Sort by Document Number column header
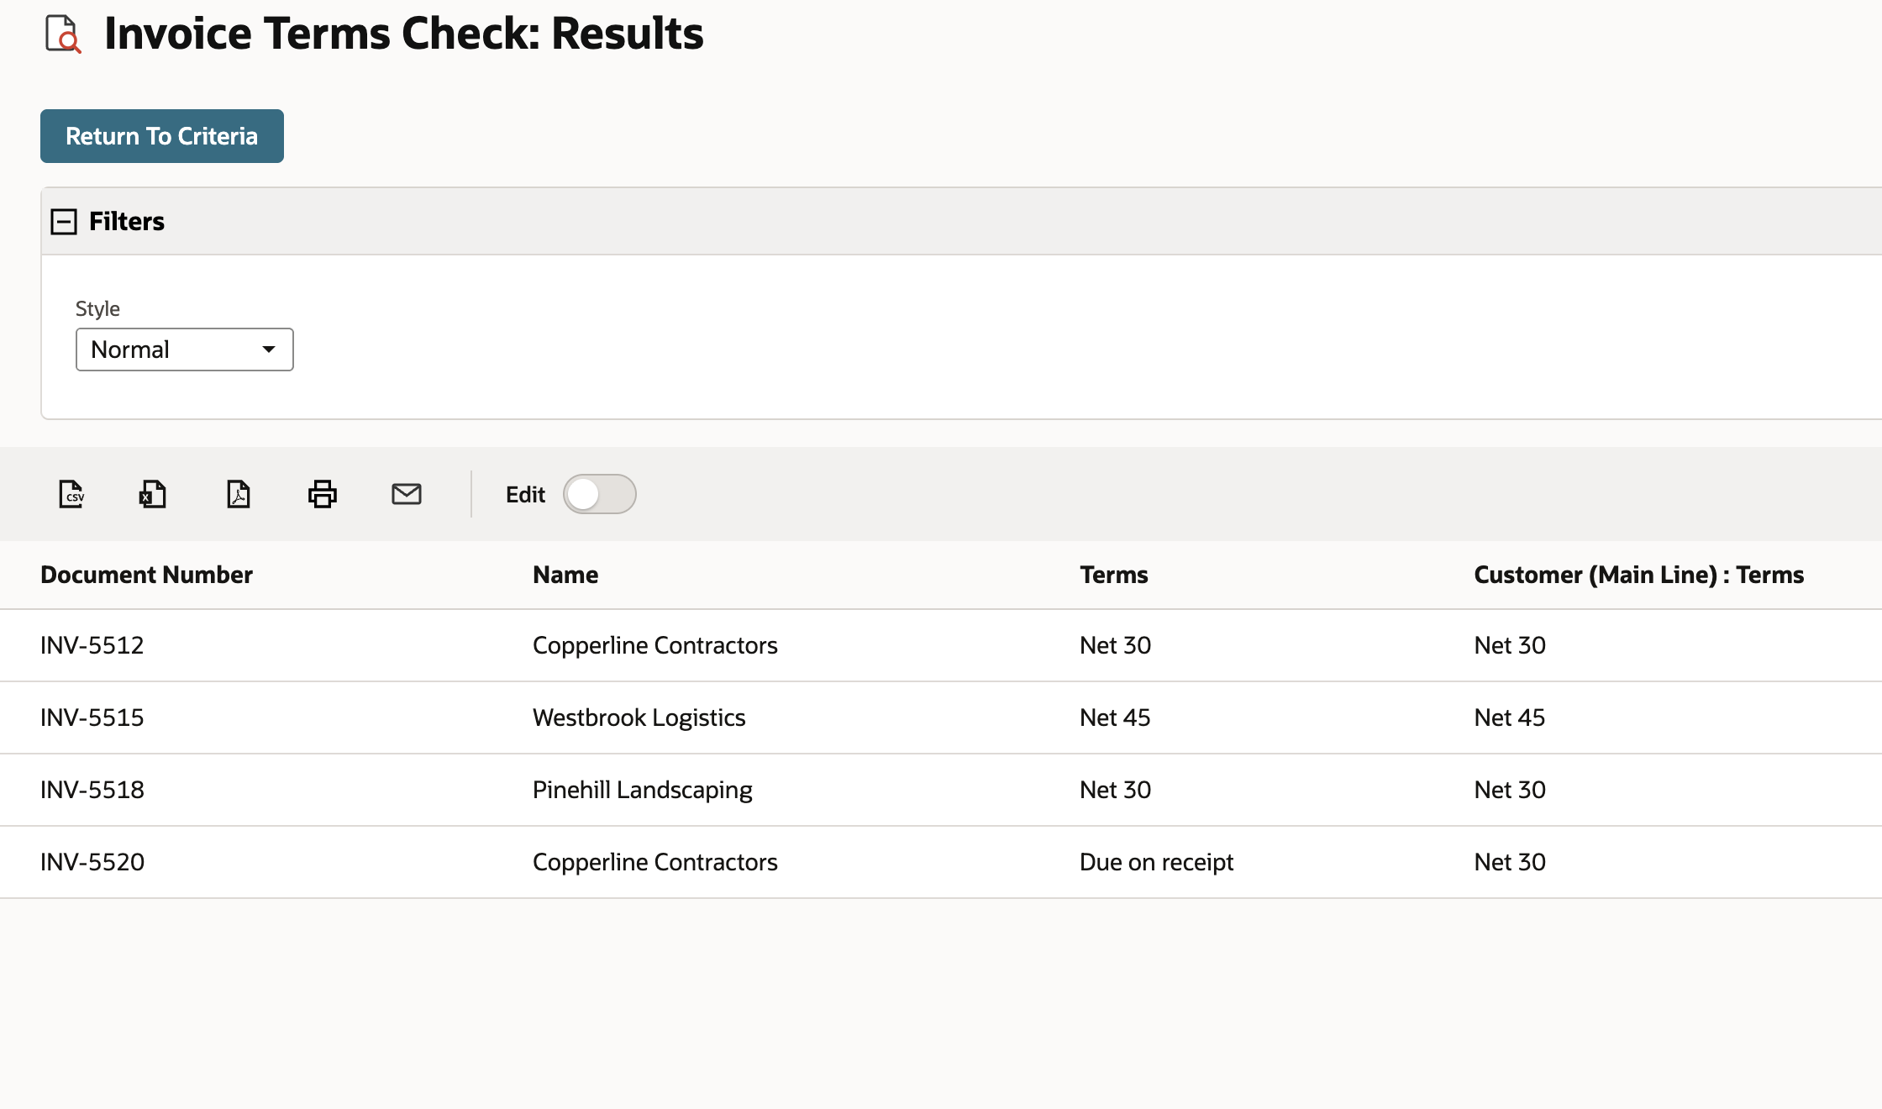Image resolution: width=1882 pixels, height=1109 pixels. [146, 575]
